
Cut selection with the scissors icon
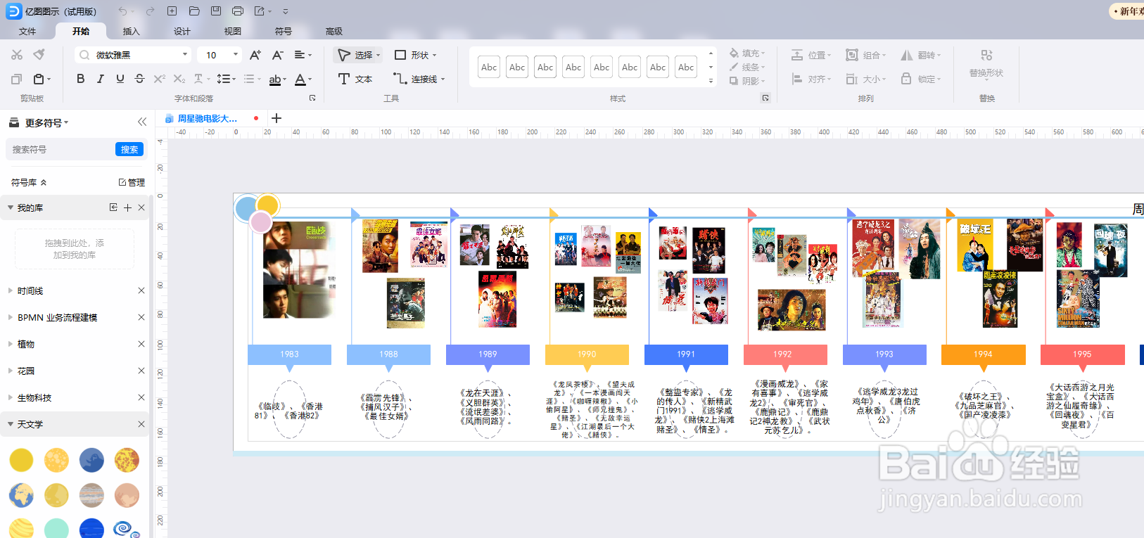(17, 55)
